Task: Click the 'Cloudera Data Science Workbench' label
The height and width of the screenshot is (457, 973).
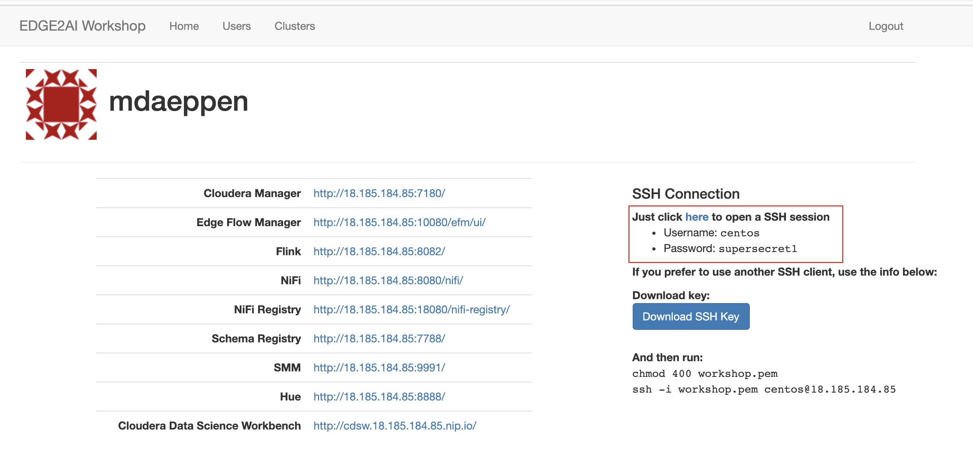Action: click(209, 426)
